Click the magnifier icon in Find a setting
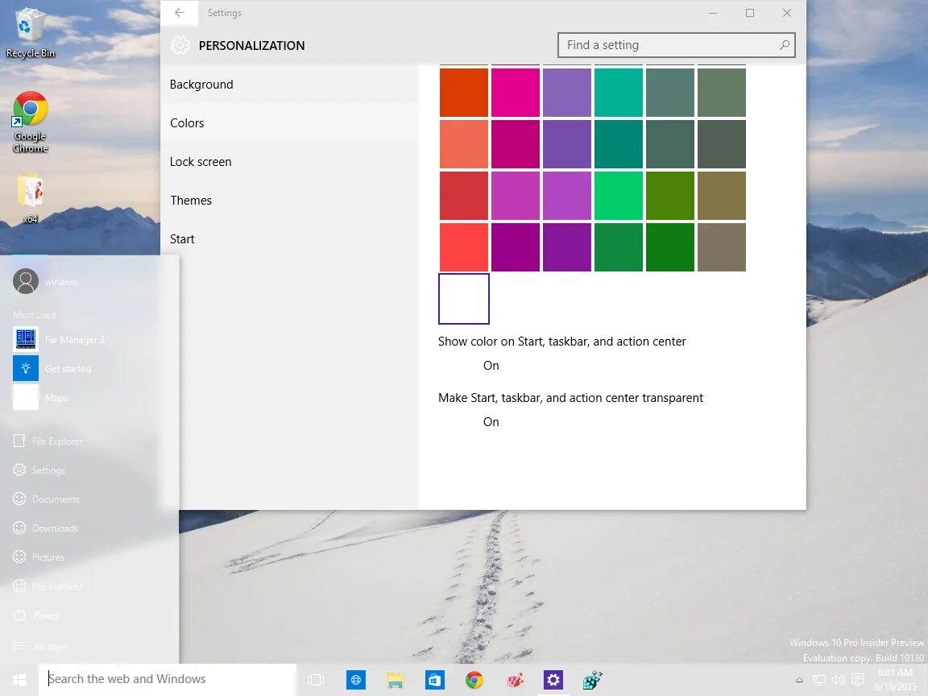 click(x=784, y=45)
